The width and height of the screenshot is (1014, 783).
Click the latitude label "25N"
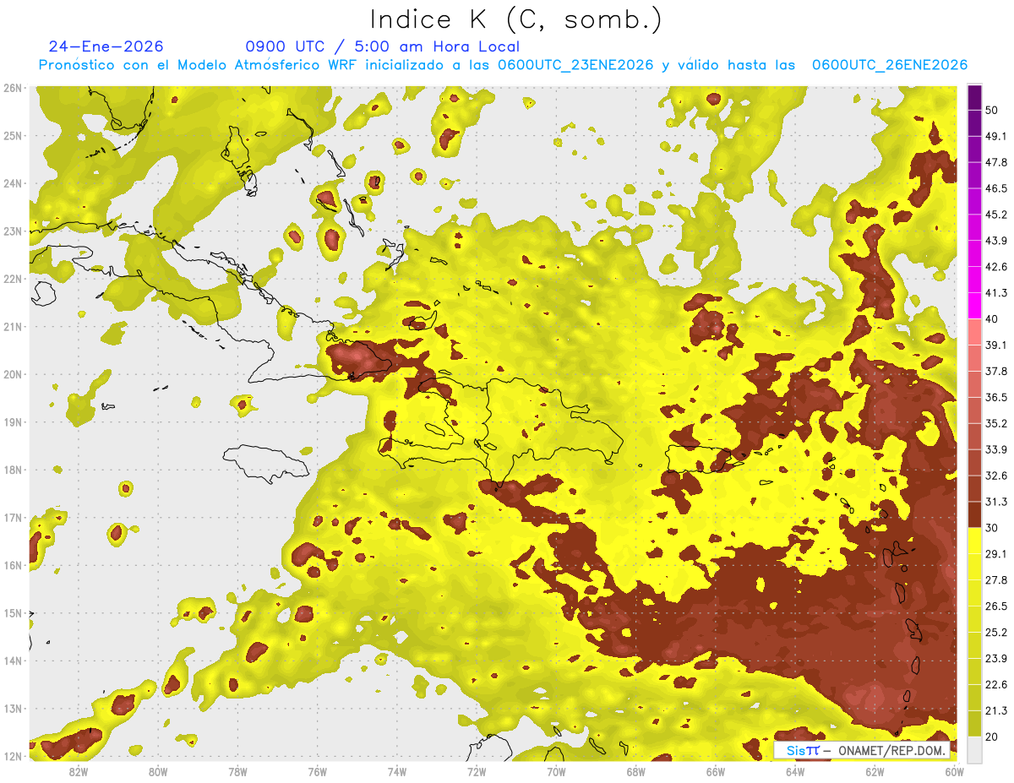[x=13, y=136]
